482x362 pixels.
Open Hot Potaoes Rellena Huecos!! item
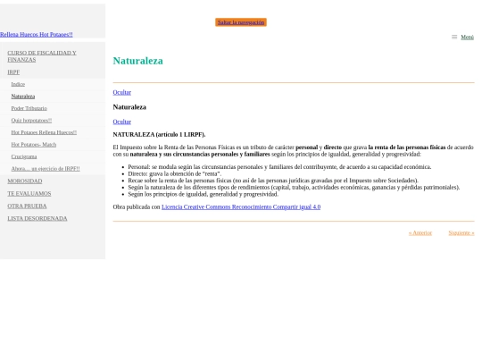point(44,132)
